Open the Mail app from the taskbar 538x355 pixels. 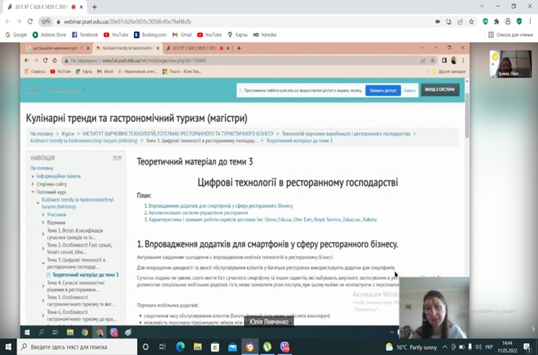coord(233,347)
